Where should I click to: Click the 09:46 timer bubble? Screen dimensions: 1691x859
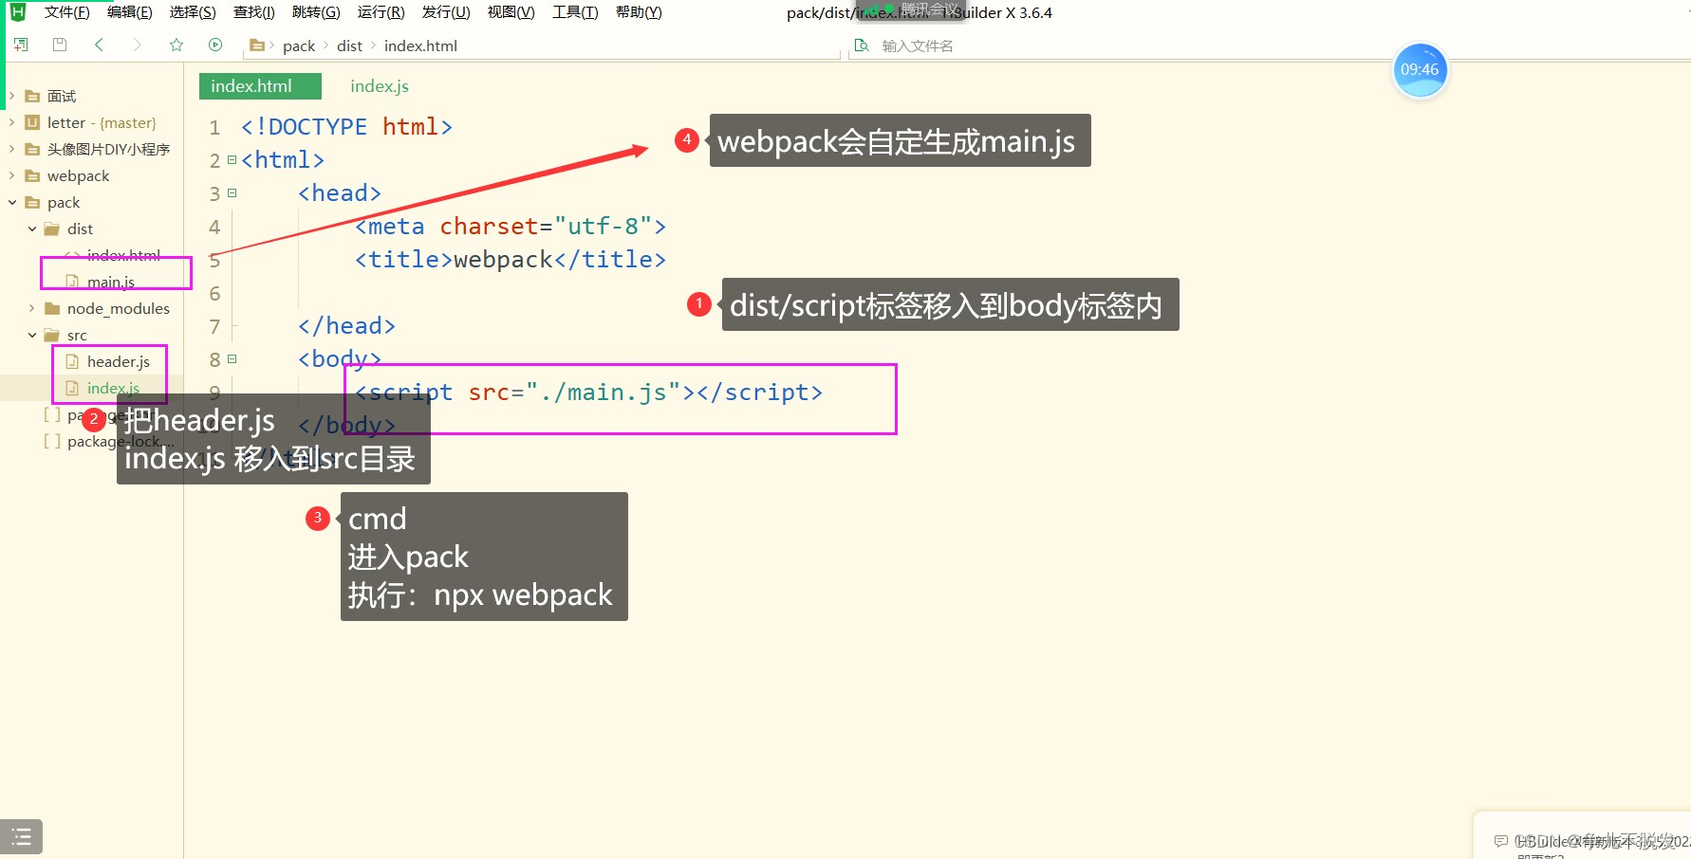click(1420, 69)
